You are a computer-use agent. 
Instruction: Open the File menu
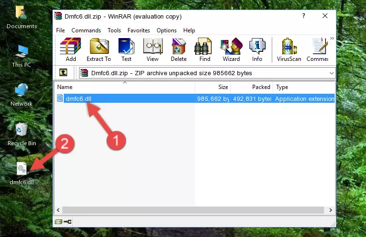click(60, 30)
